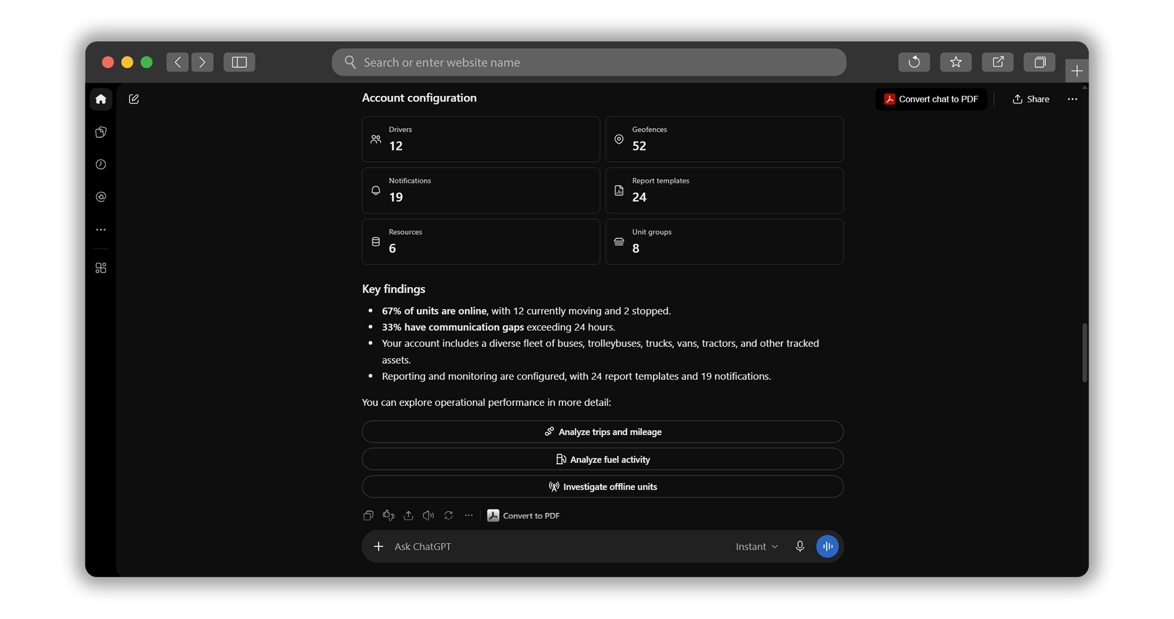The image size is (1174, 619).
Task: Go forward in the browser
Action: point(202,62)
